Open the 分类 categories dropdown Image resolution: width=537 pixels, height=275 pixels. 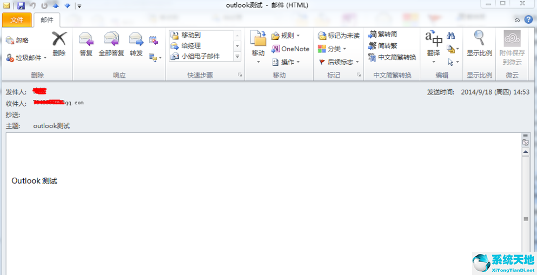[x=332, y=49]
